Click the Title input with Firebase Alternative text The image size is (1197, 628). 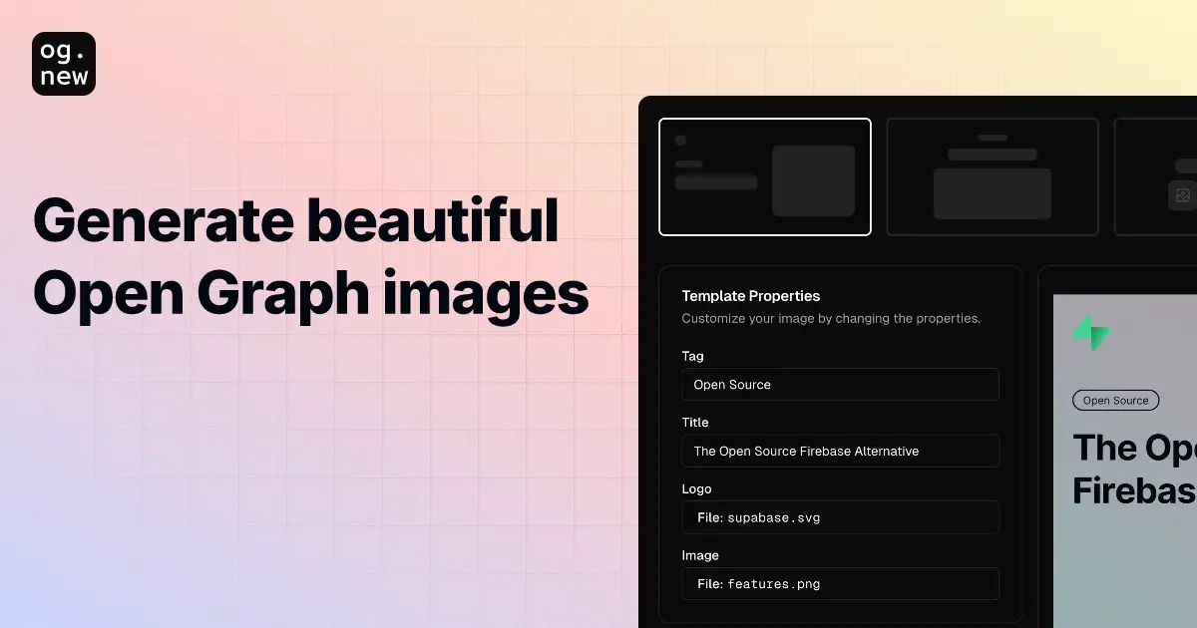click(840, 451)
